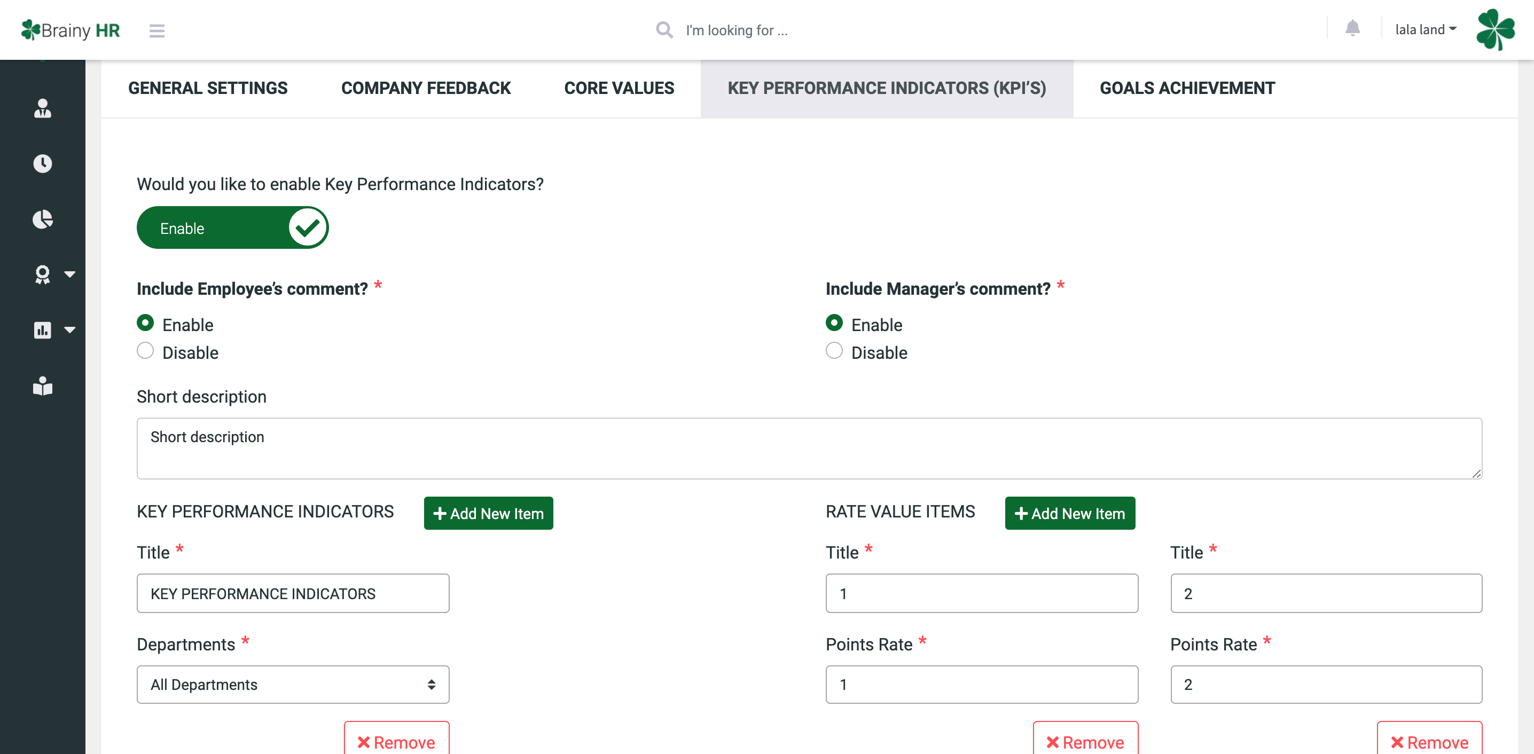Image resolution: width=1534 pixels, height=754 pixels.
Task: Switch to Company Feedback tab
Action: click(x=426, y=88)
